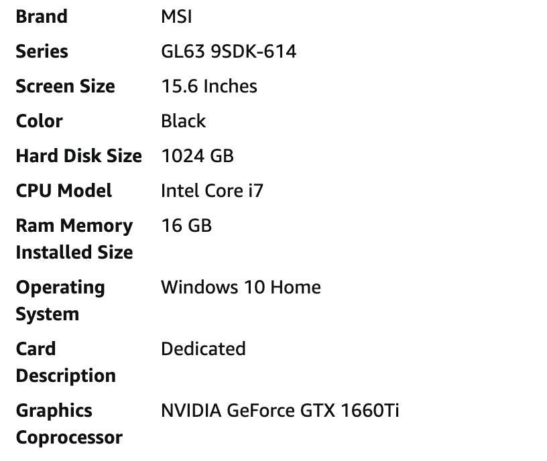The width and height of the screenshot is (547, 461).
Task: Select the GL63 9SDK-614 series text
Action: (229, 52)
